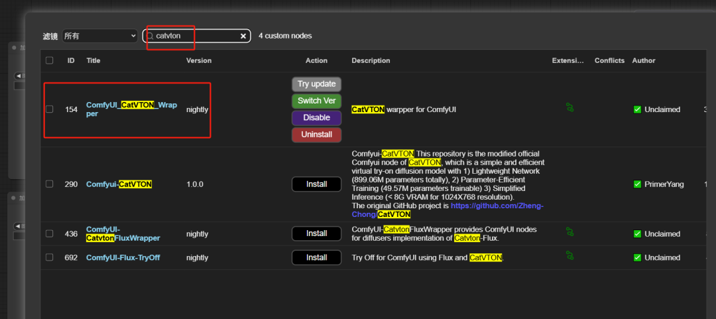Check the box for ComfyUI-CatvtonFluxWrapper row

[49, 233]
